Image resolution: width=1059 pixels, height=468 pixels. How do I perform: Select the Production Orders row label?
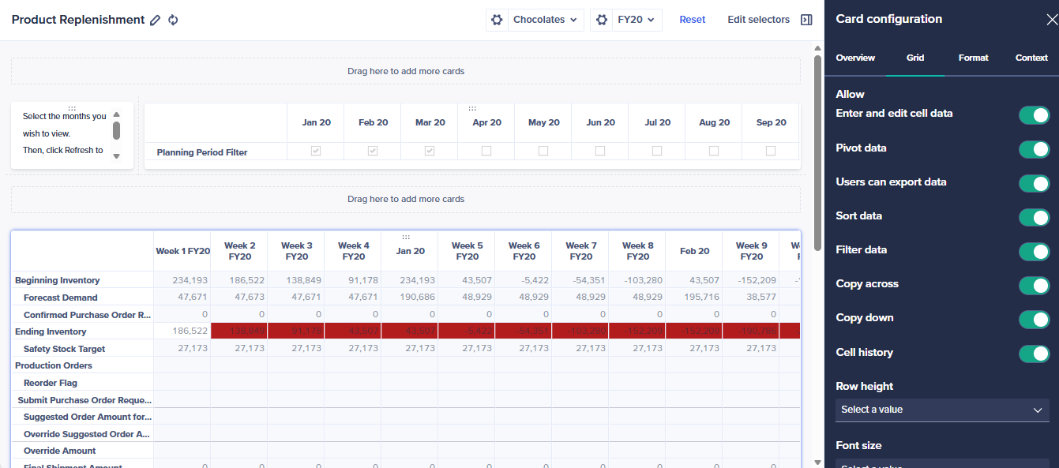(x=54, y=365)
